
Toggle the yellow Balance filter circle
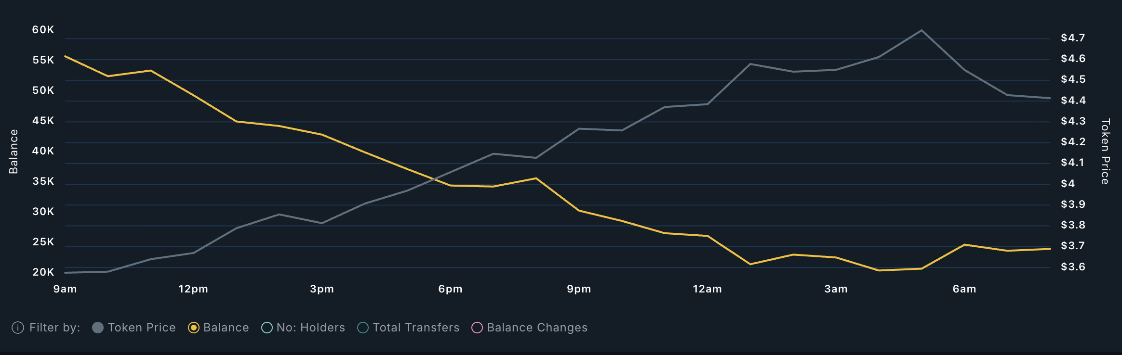pyautogui.click(x=194, y=328)
